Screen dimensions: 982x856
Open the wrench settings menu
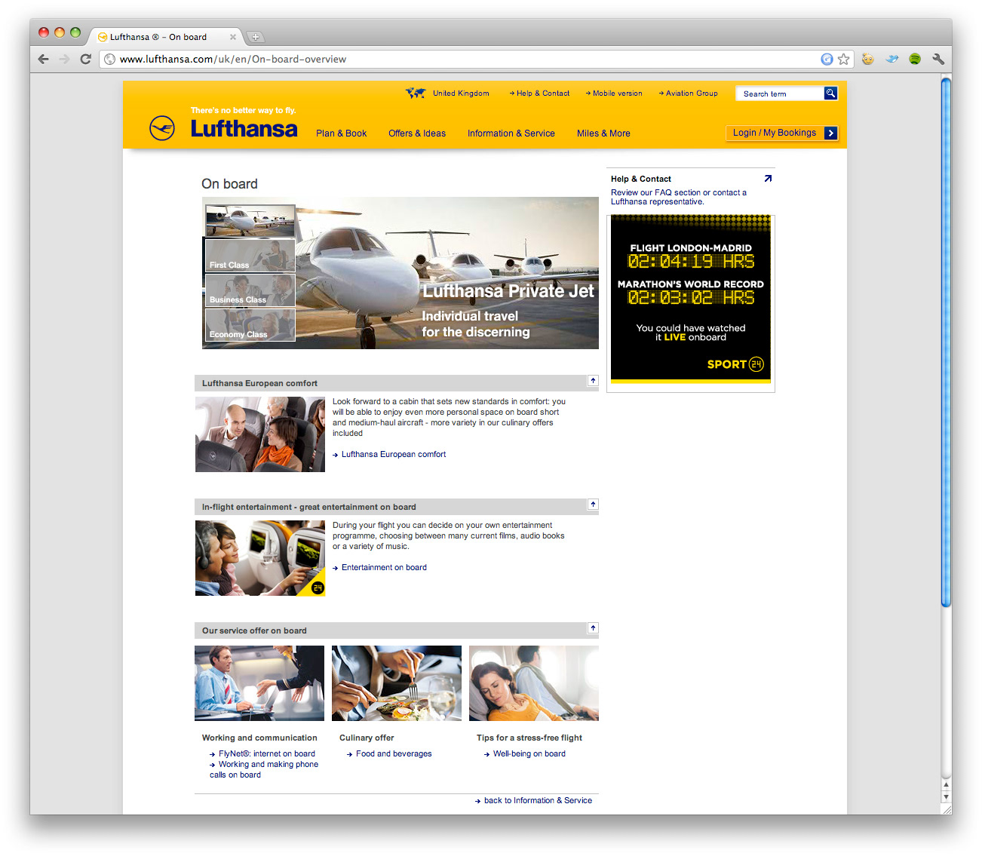pyautogui.click(x=938, y=59)
